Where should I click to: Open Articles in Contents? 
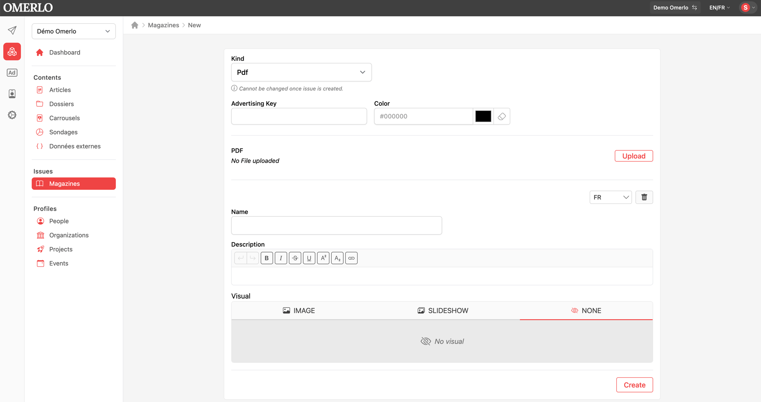(74, 90)
